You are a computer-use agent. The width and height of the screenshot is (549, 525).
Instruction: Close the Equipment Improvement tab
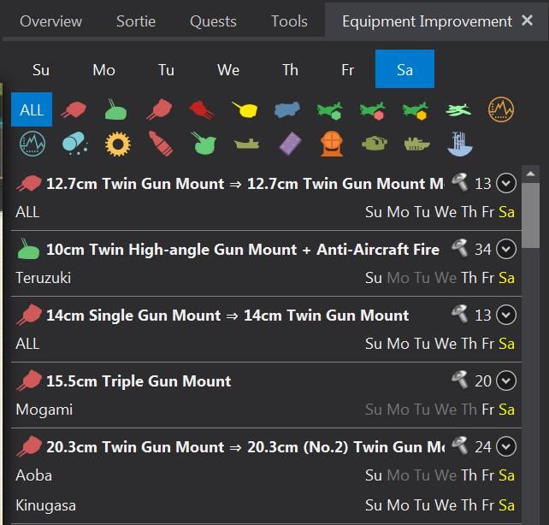click(527, 21)
